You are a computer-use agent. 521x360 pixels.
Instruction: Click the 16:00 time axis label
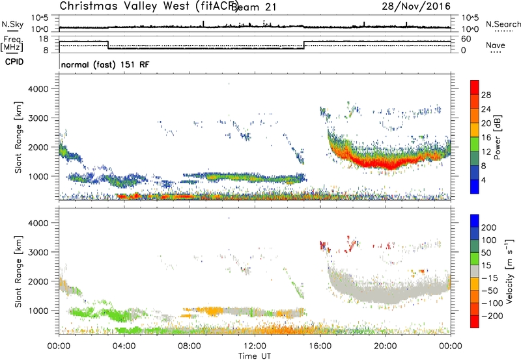click(x=320, y=346)
